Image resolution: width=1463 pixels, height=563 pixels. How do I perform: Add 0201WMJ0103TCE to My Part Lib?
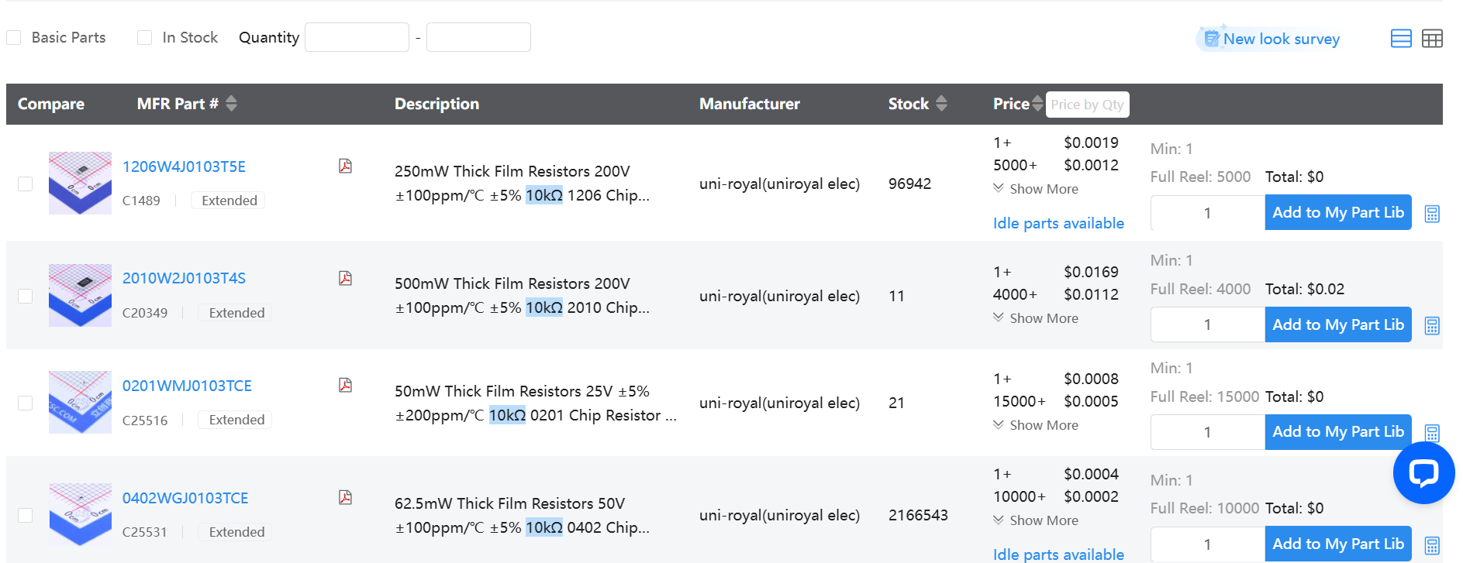(x=1337, y=431)
